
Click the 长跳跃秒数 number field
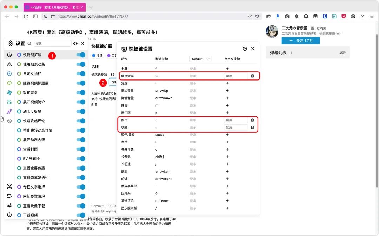113,74
